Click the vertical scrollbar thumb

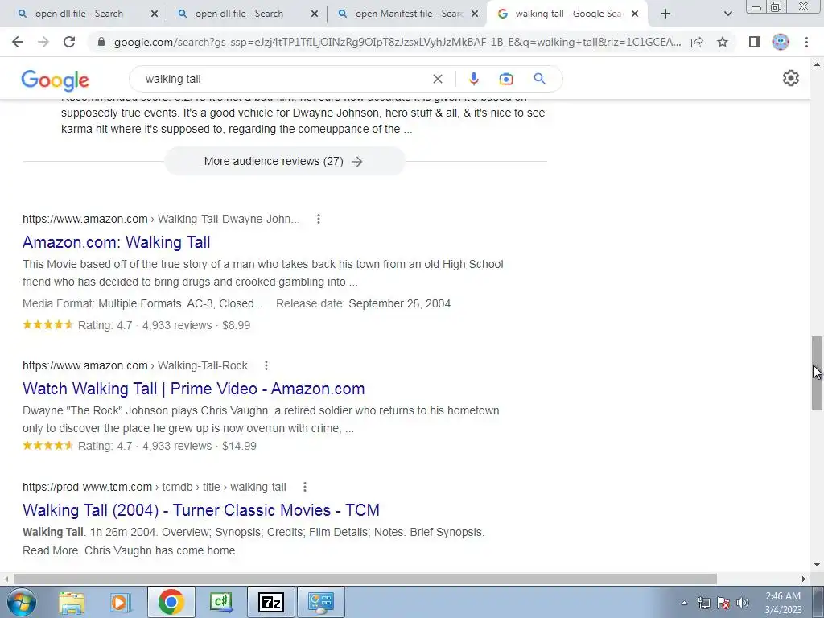coord(817,373)
